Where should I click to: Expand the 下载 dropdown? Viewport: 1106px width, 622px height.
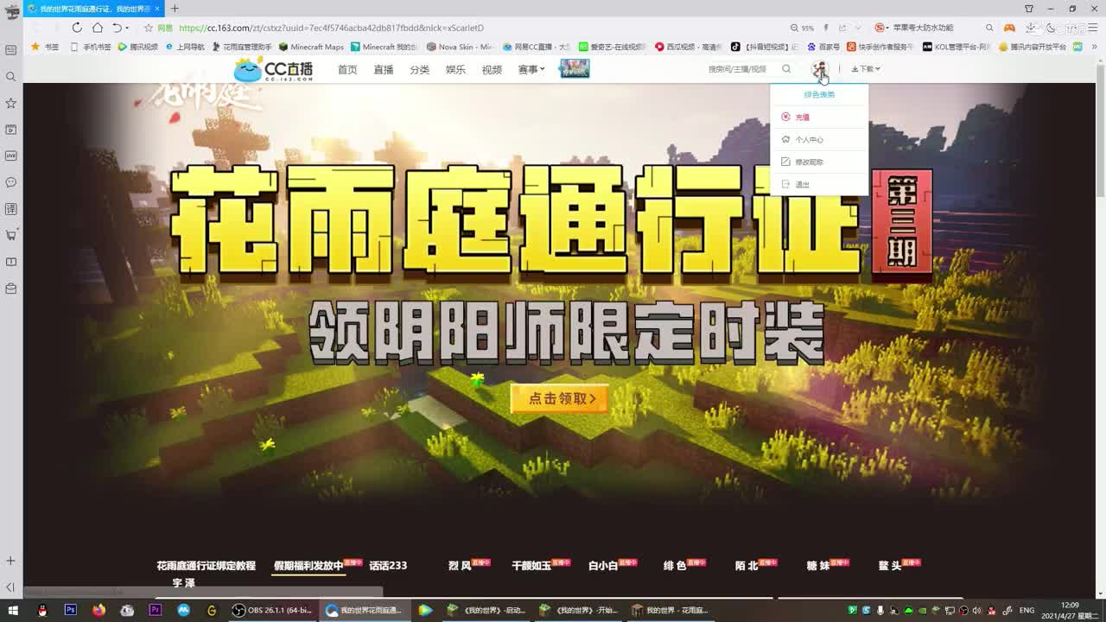pos(866,69)
